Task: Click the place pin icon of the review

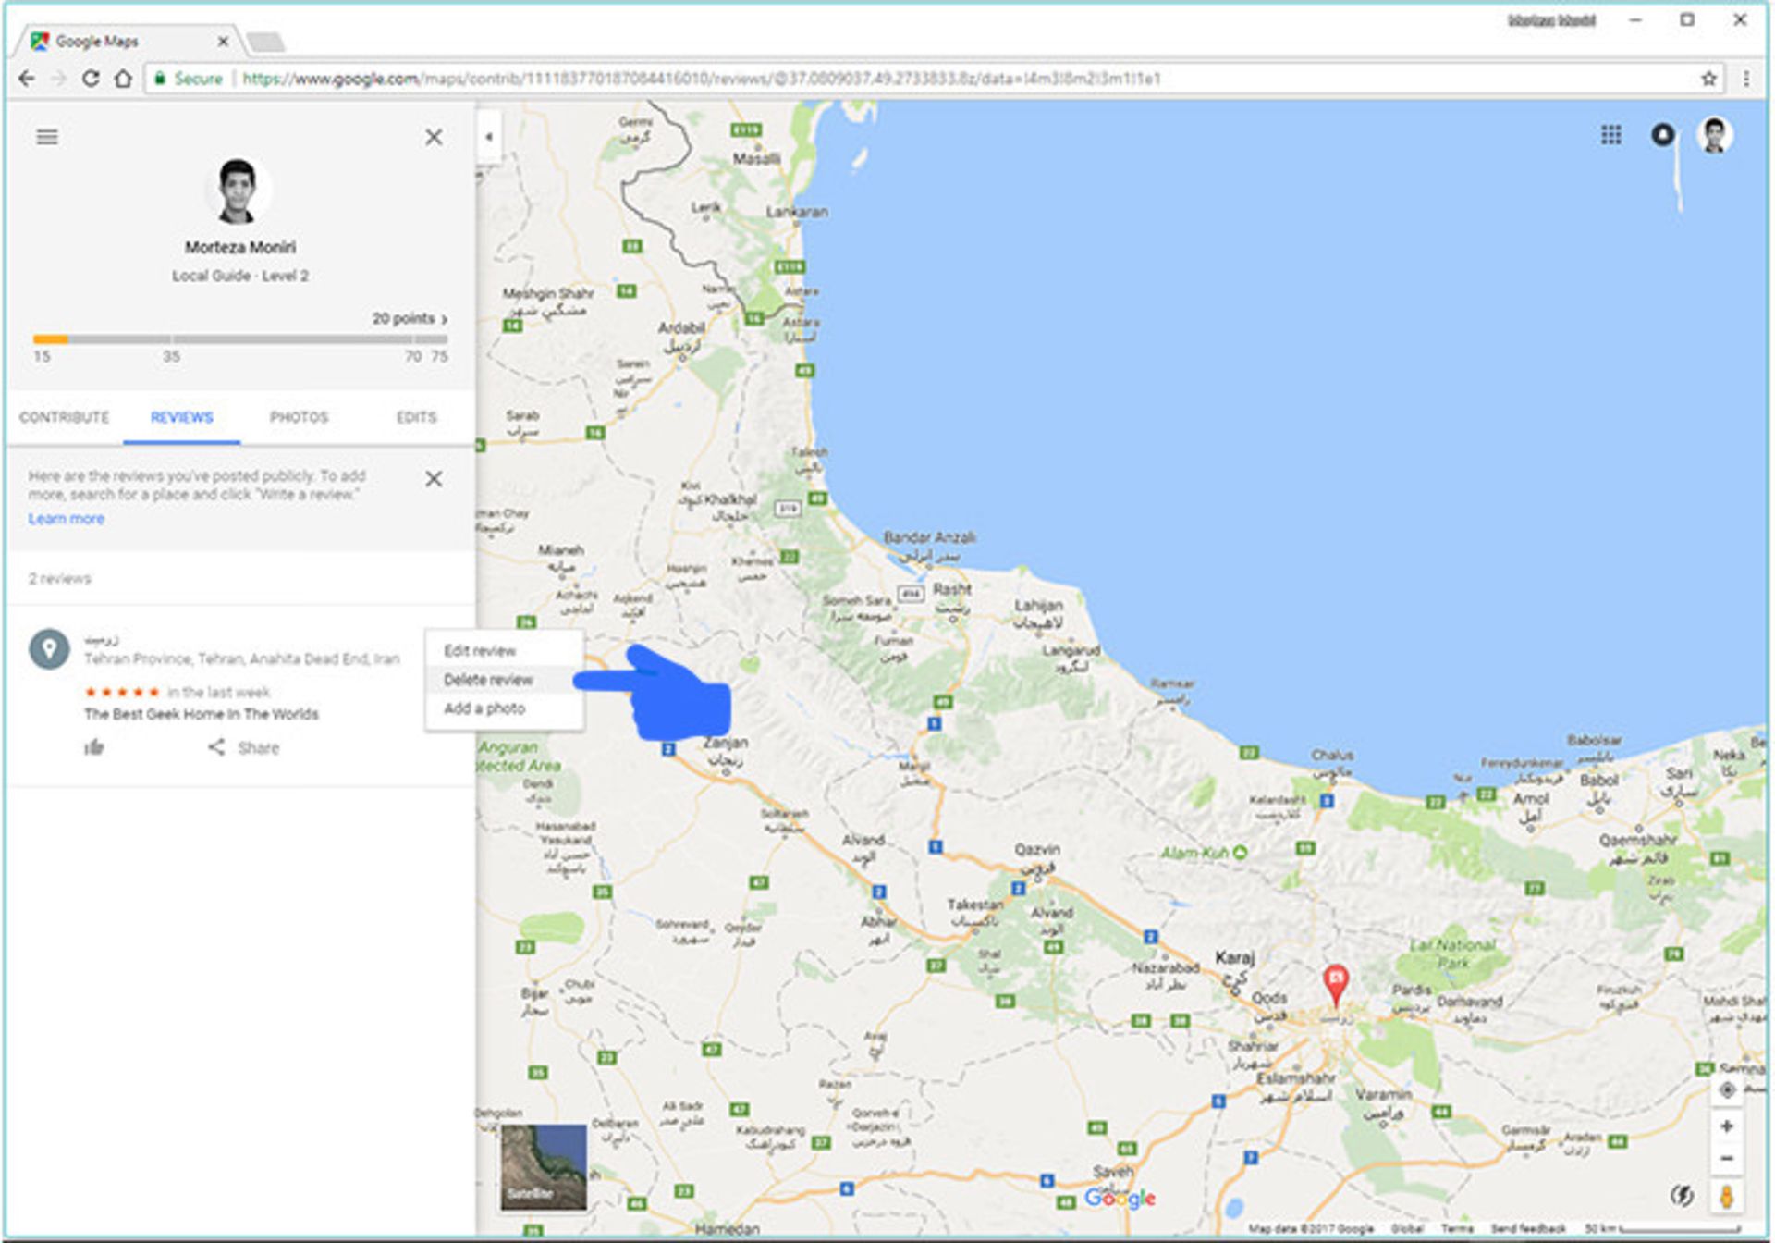Action: click(x=49, y=649)
